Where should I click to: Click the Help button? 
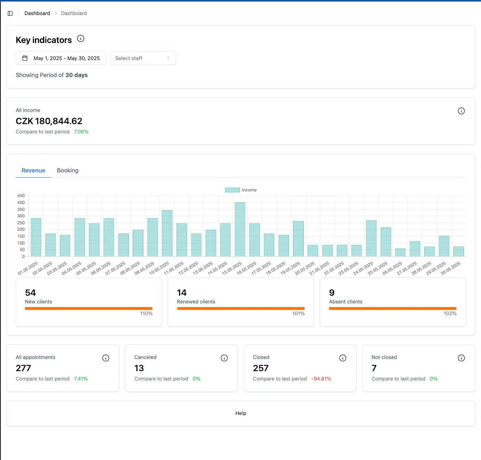click(x=241, y=413)
